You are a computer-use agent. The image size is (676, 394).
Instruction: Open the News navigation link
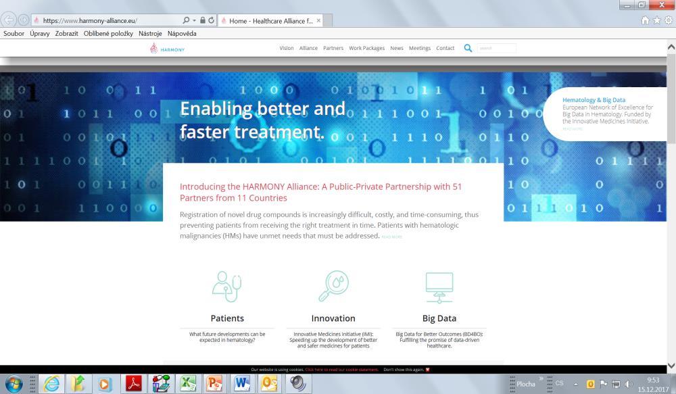click(x=397, y=48)
